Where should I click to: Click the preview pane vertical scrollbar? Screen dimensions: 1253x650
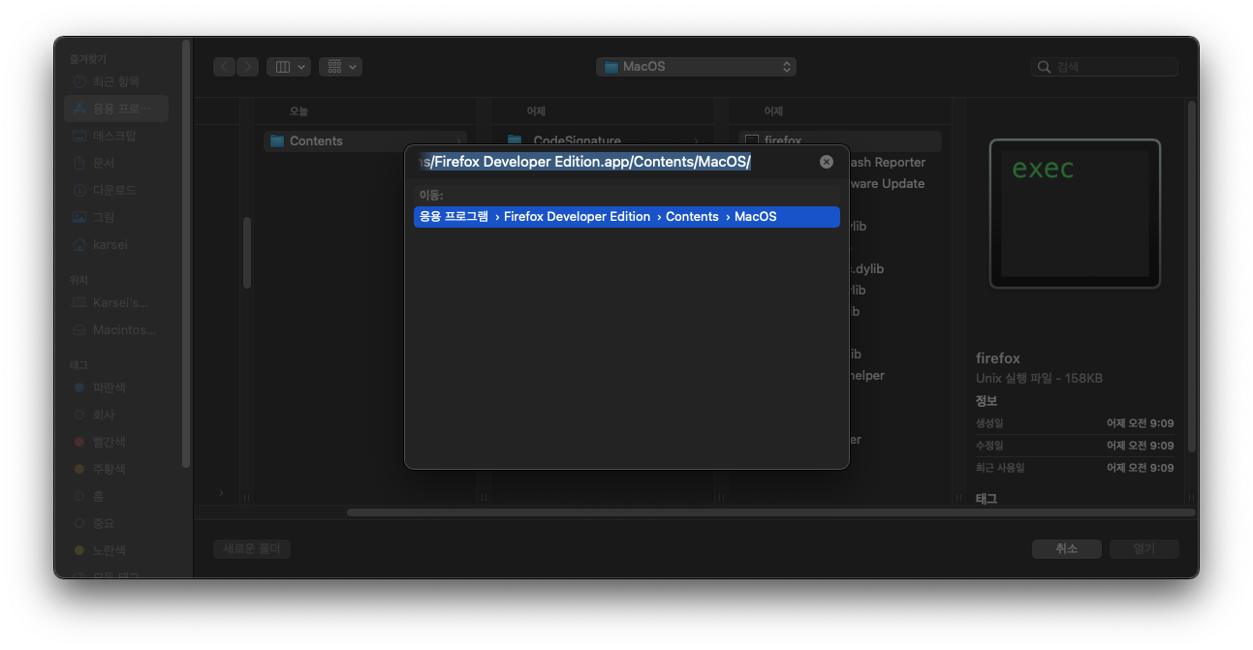pyautogui.click(x=1191, y=276)
